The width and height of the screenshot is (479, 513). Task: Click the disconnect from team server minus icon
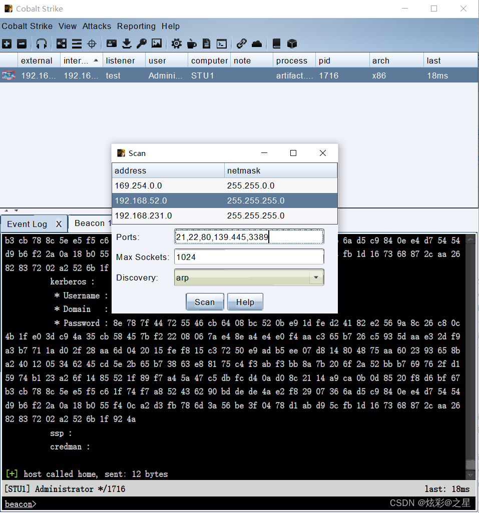pos(22,43)
